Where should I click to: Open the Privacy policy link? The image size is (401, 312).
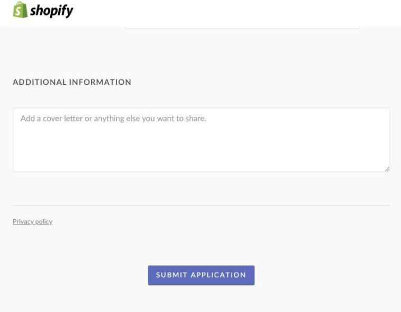pos(32,222)
